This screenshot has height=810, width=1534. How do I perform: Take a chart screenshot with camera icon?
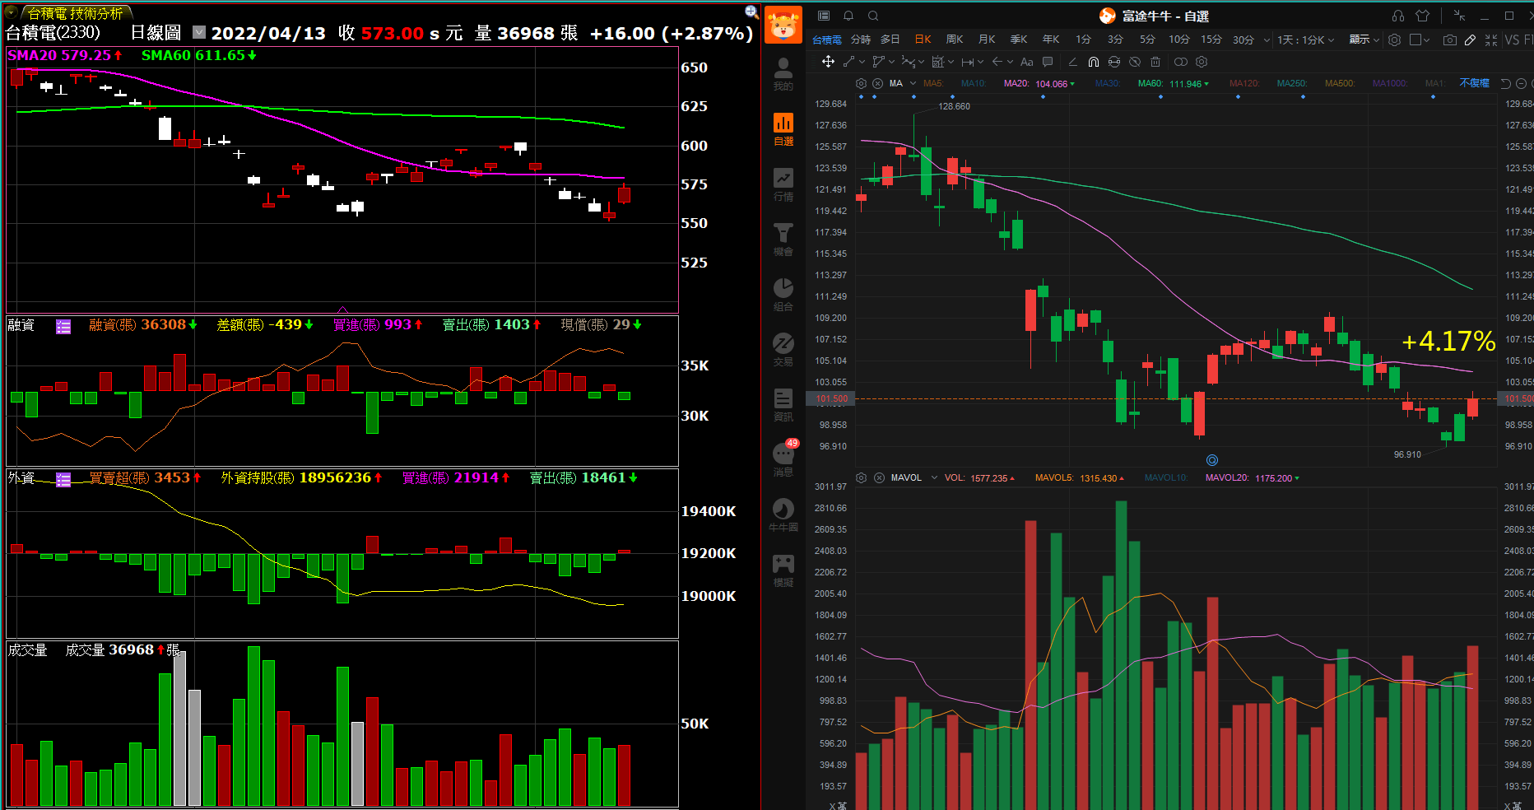[1450, 40]
